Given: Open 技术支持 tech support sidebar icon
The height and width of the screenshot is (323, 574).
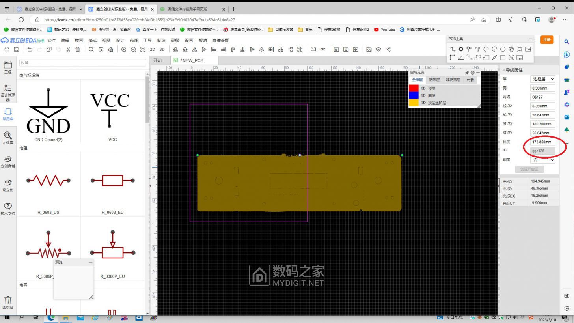Looking at the screenshot, I should coord(8,209).
